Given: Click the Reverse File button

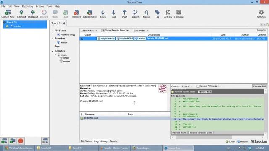Looking at the screenshot, I should pos(205,92).
